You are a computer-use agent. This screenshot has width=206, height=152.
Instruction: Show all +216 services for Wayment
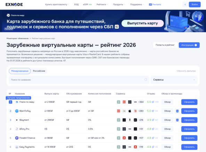coord(141,120)
